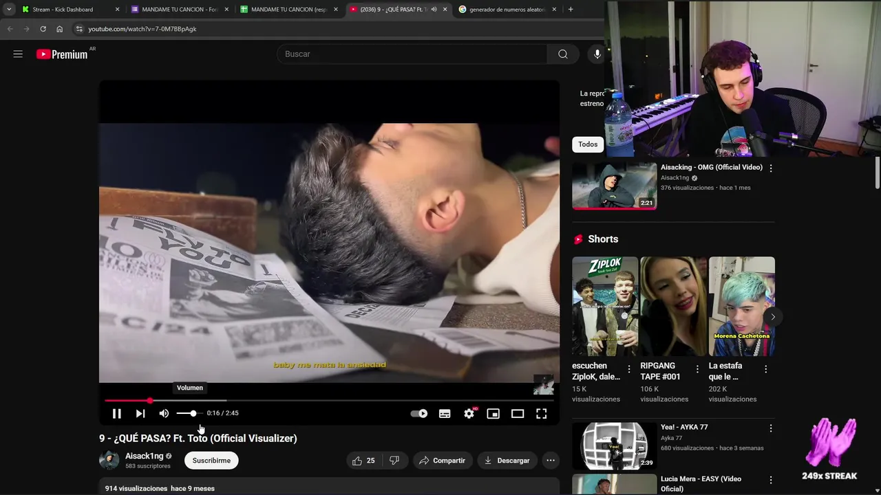Select the Todos filter chip
The image size is (881, 495).
pos(588,144)
